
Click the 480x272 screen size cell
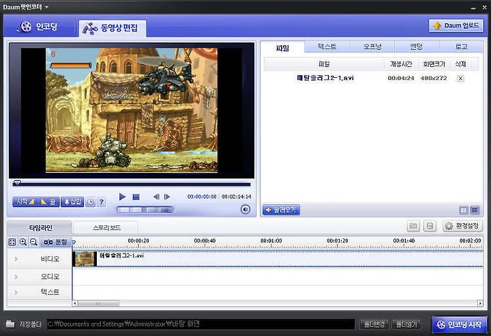(x=434, y=78)
